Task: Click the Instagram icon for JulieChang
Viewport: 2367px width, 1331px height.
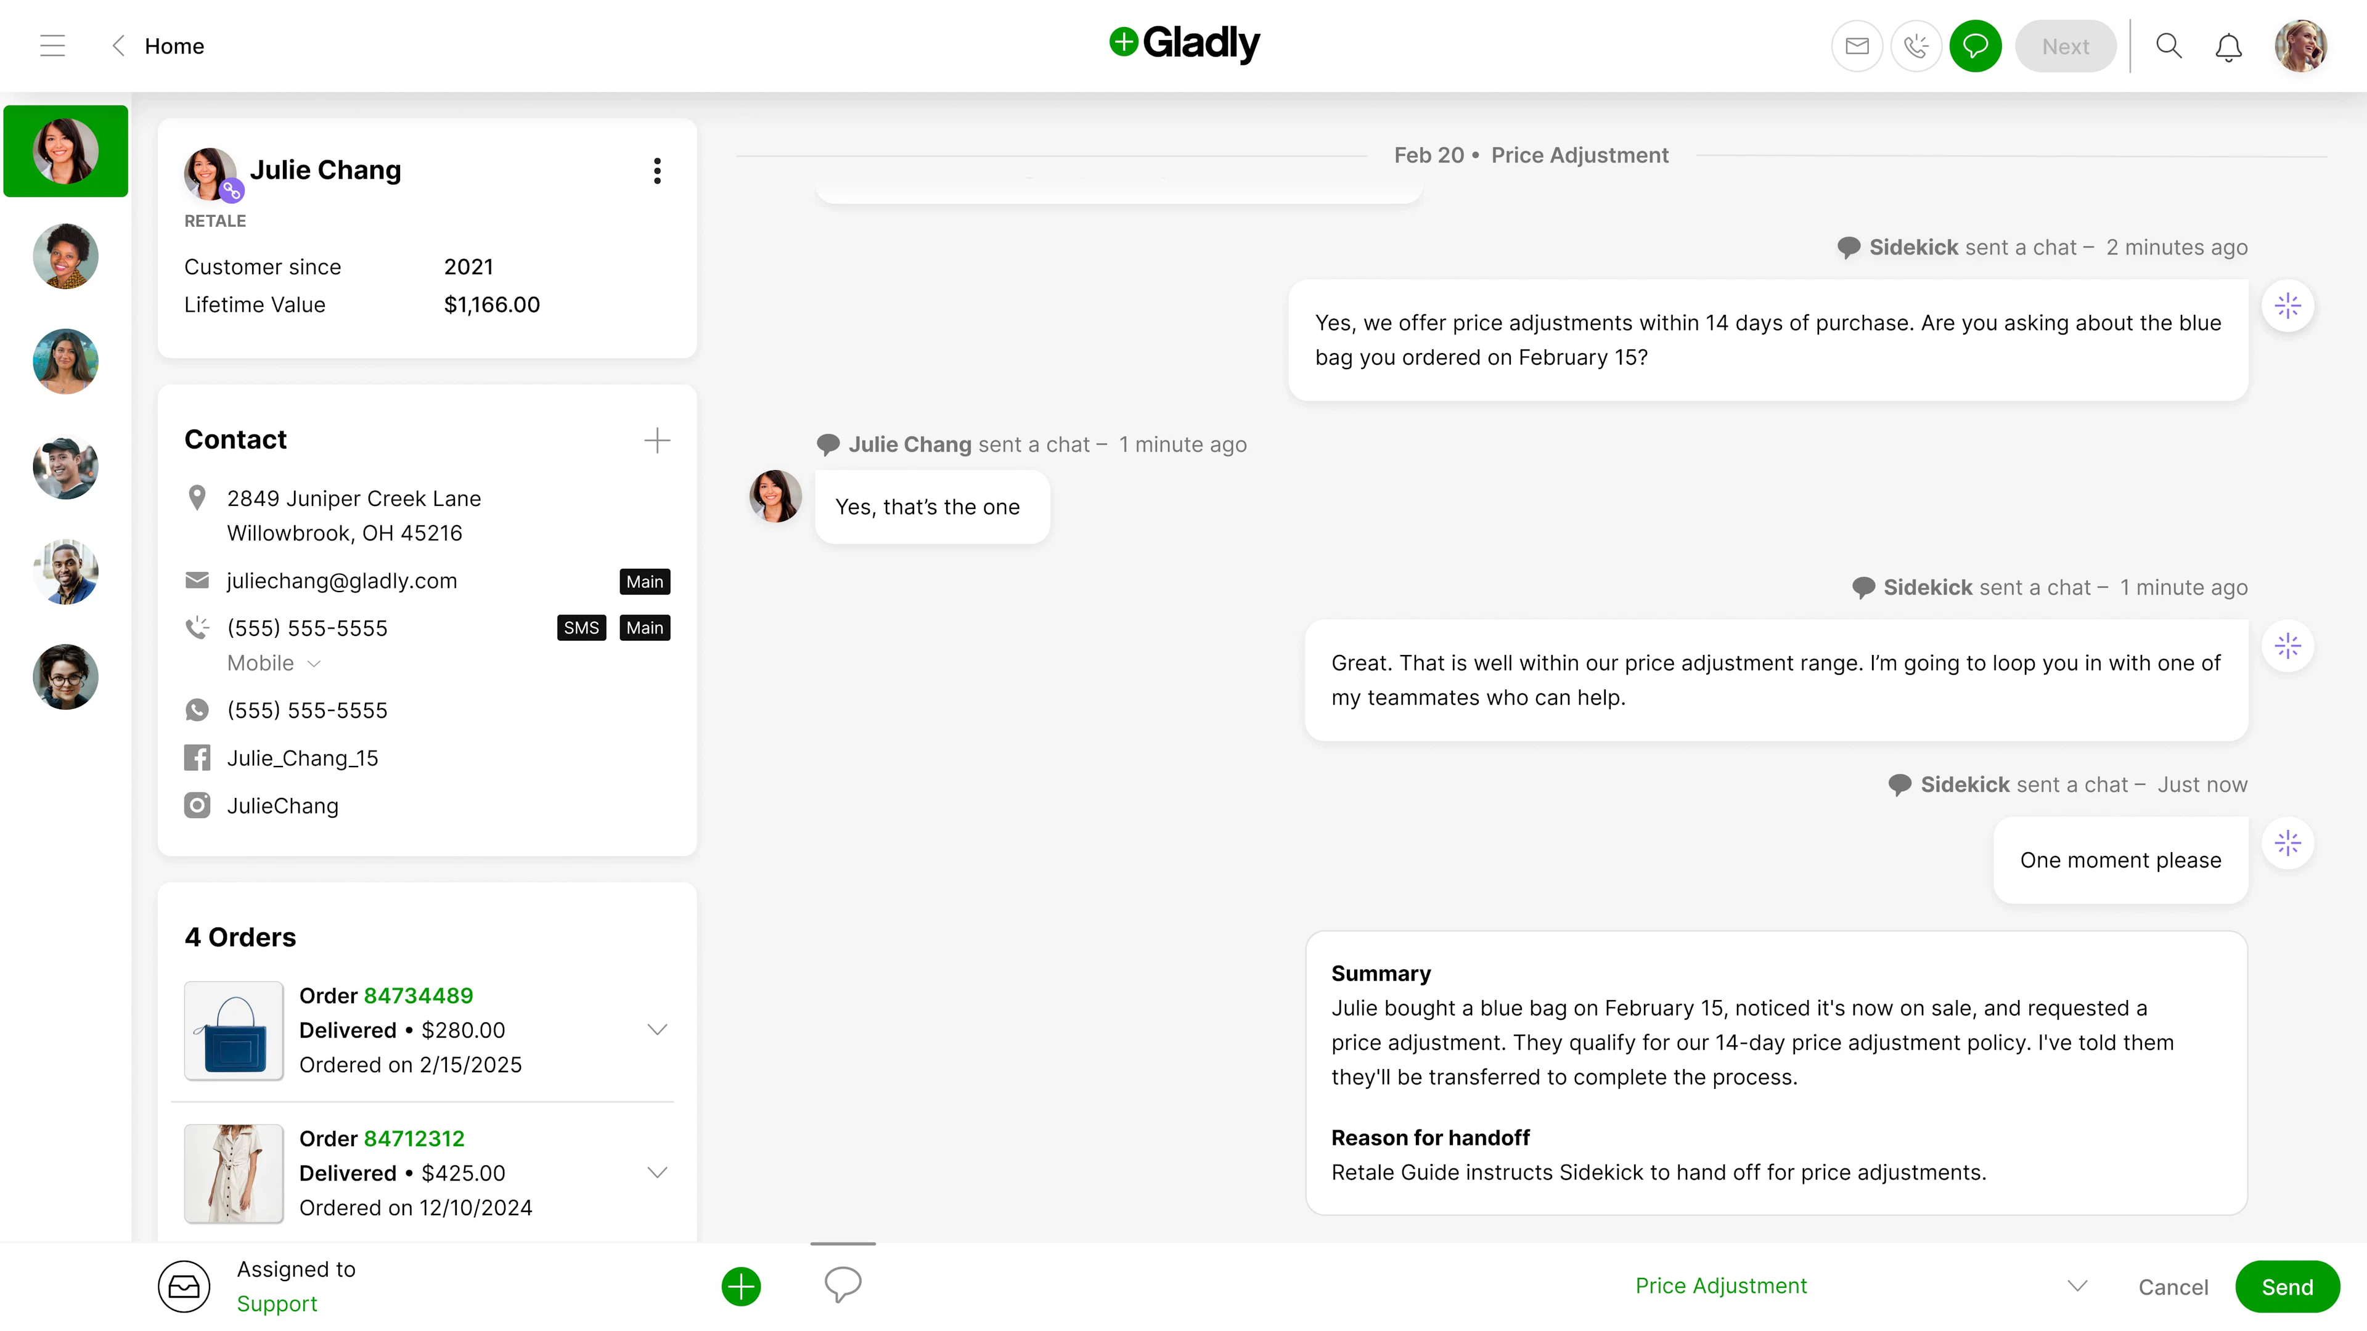Action: (197, 805)
